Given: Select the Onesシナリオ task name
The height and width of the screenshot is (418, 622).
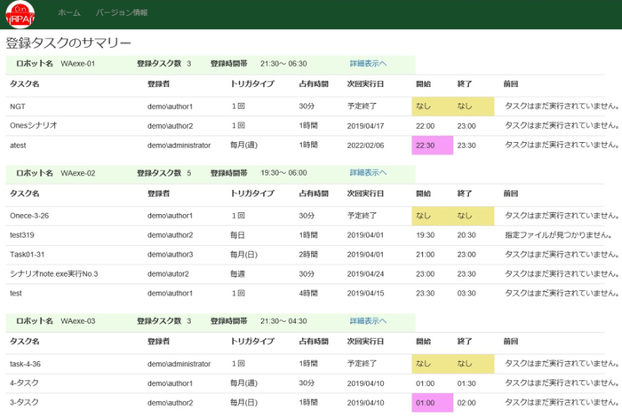Looking at the screenshot, I should pyautogui.click(x=33, y=126).
